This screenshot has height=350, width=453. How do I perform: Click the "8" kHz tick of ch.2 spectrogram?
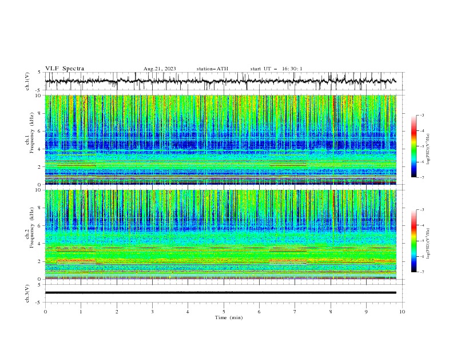(41, 208)
